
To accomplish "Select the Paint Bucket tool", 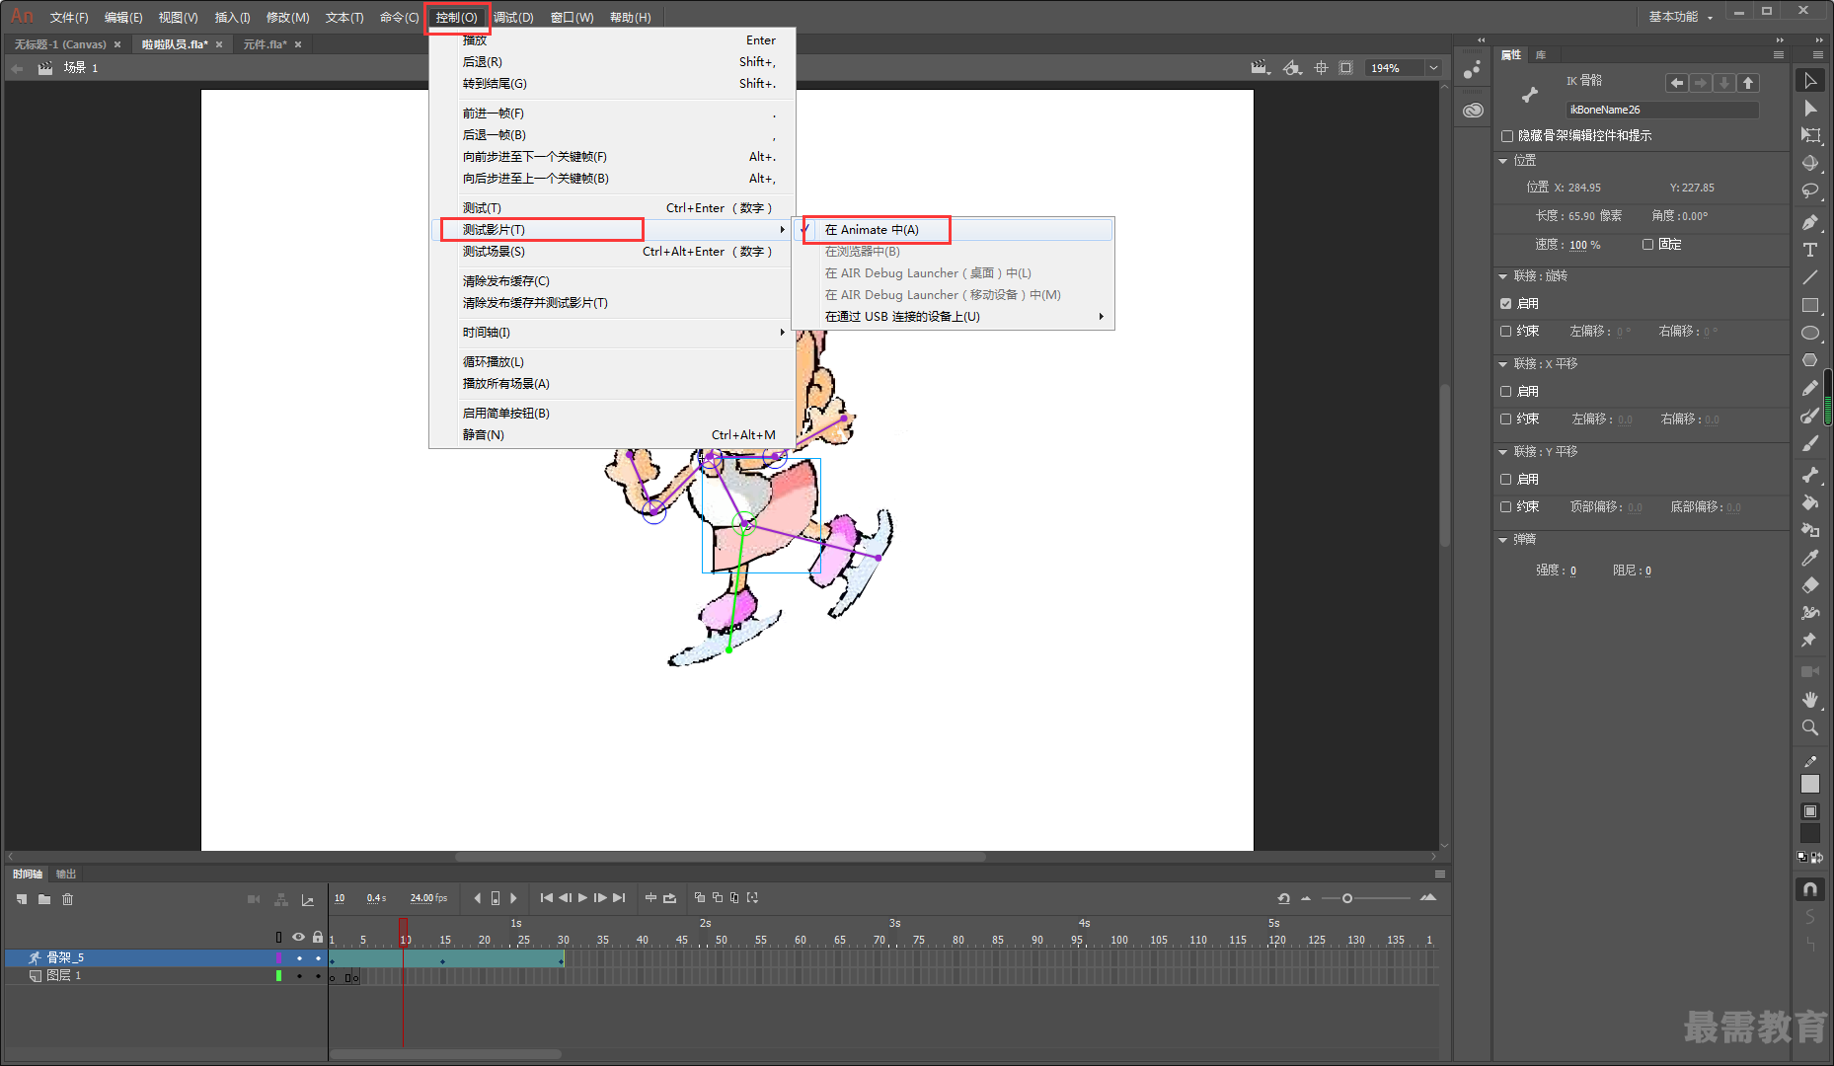I will point(1809,502).
